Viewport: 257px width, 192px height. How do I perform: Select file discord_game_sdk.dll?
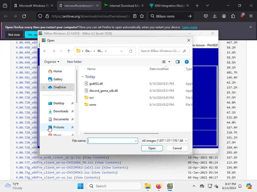[103, 90]
